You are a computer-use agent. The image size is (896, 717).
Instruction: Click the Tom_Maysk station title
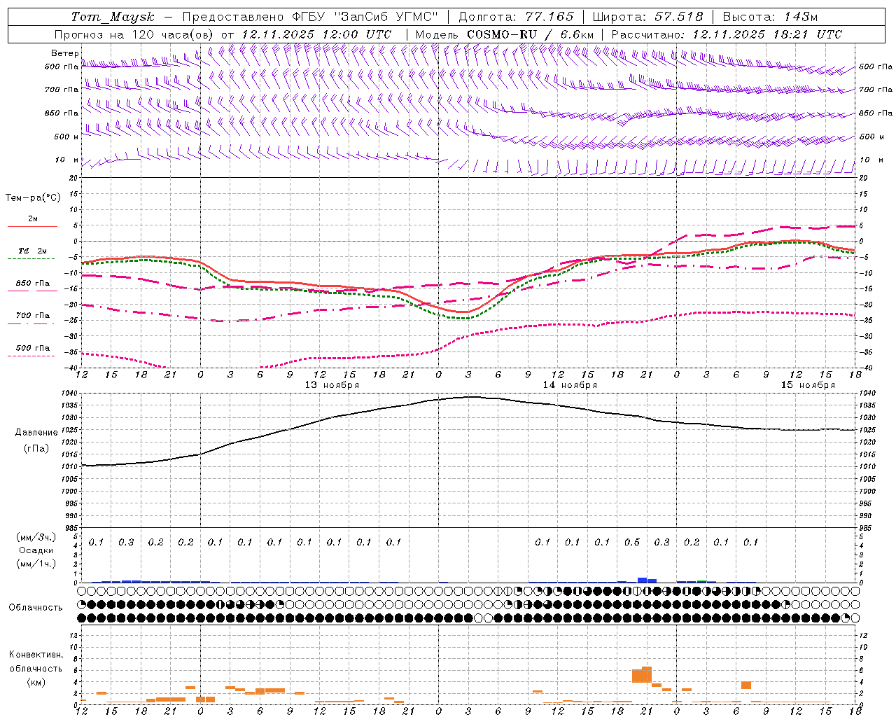click(x=113, y=17)
